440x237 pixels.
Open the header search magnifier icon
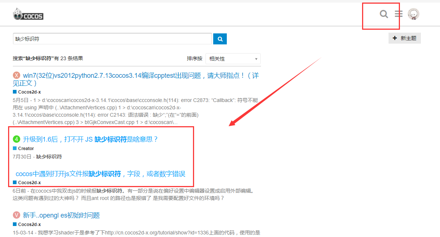384,14
